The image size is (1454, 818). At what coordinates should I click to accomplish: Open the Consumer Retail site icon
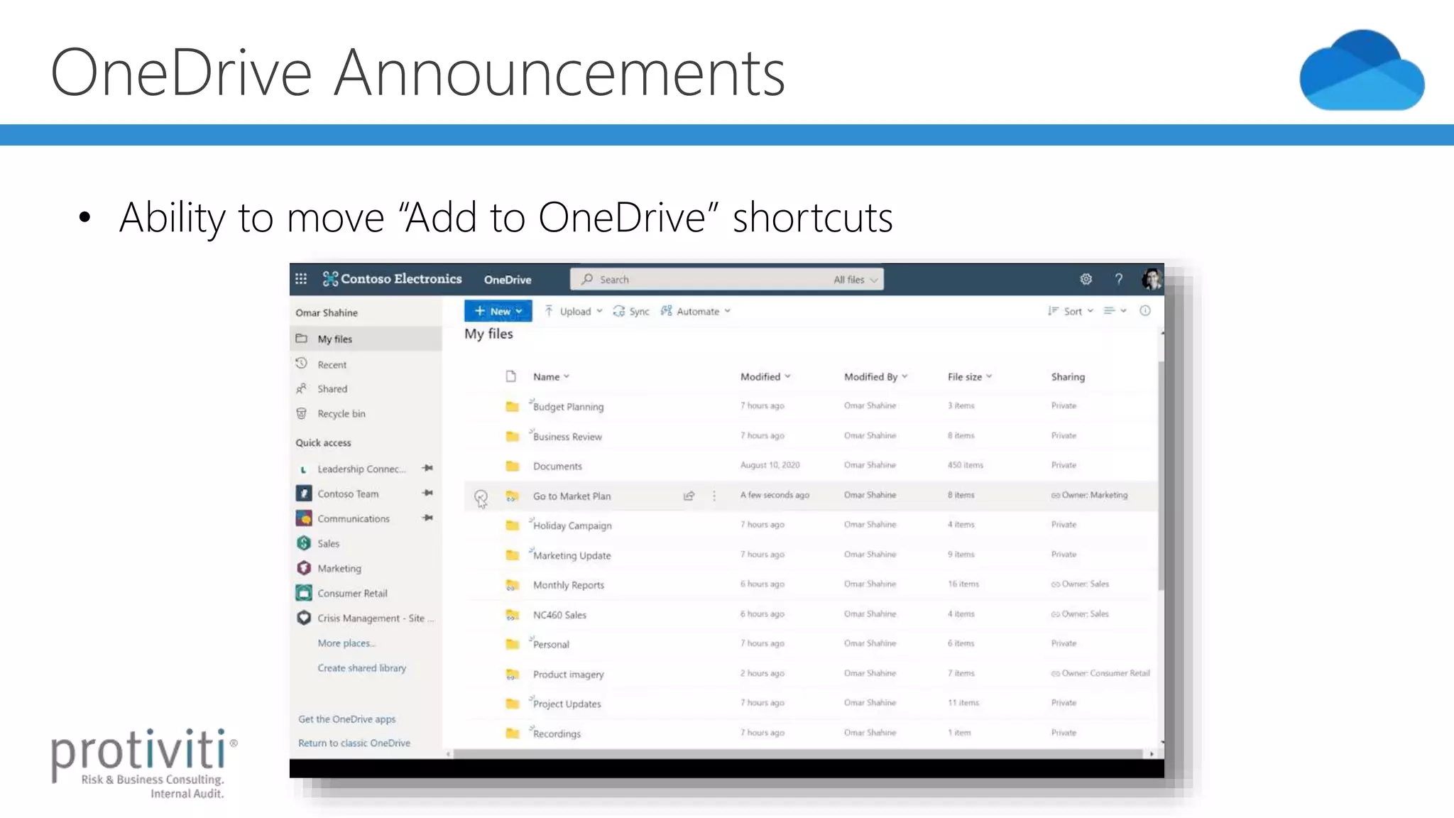coord(304,593)
